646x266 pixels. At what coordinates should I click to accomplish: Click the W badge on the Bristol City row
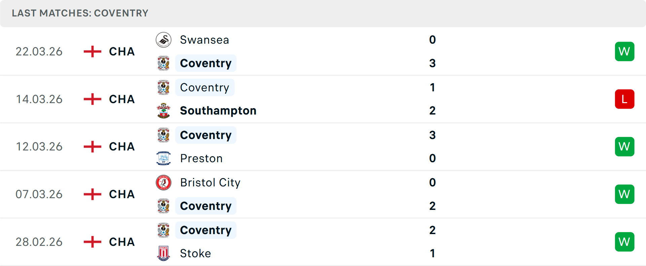click(624, 194)
